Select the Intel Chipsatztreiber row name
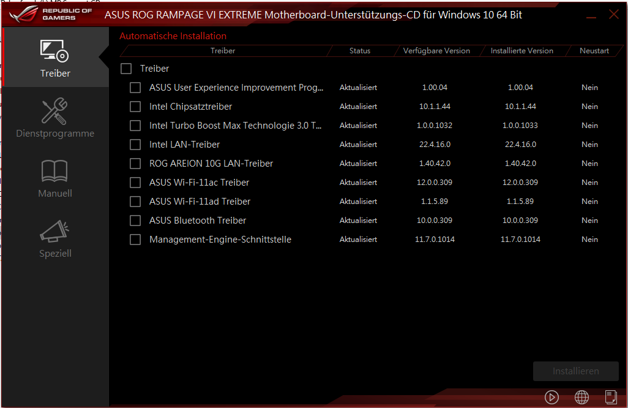Viewport: 628px width, 408px height. pos(190,107)
